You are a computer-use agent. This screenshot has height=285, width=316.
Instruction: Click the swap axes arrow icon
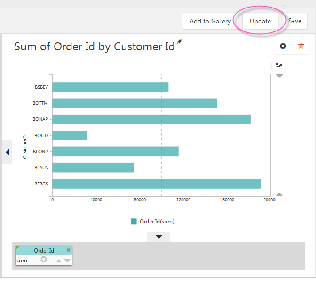pyautogui.click(x=279, y=65)
